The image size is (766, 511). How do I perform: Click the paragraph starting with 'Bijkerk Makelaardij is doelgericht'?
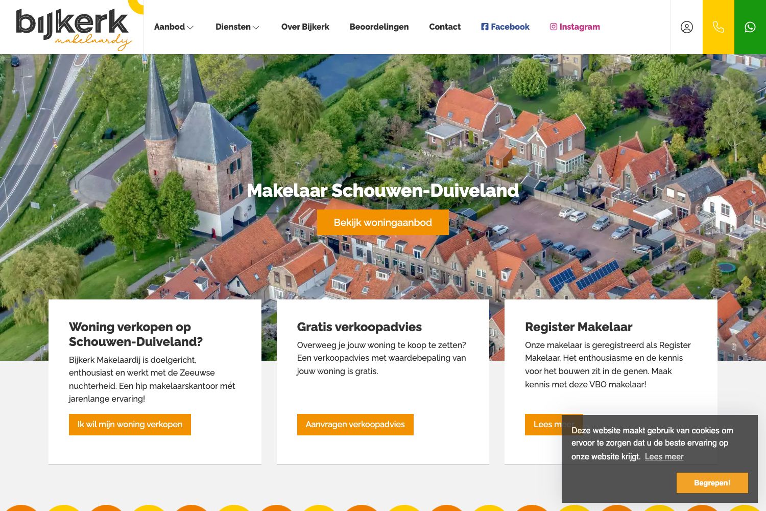pyautogui.click(x=152, y=379)
